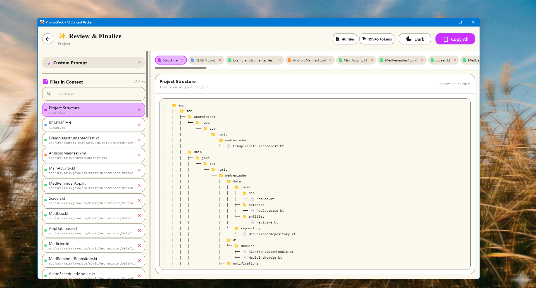Remove README.md from the files list
The width and height of the screenshot is (536, 288).
[x=139, y=125]
